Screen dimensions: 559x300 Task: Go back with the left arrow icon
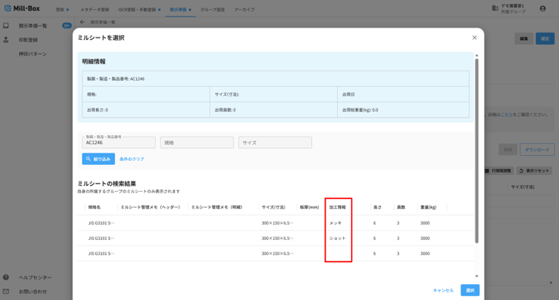click(83, 22)
